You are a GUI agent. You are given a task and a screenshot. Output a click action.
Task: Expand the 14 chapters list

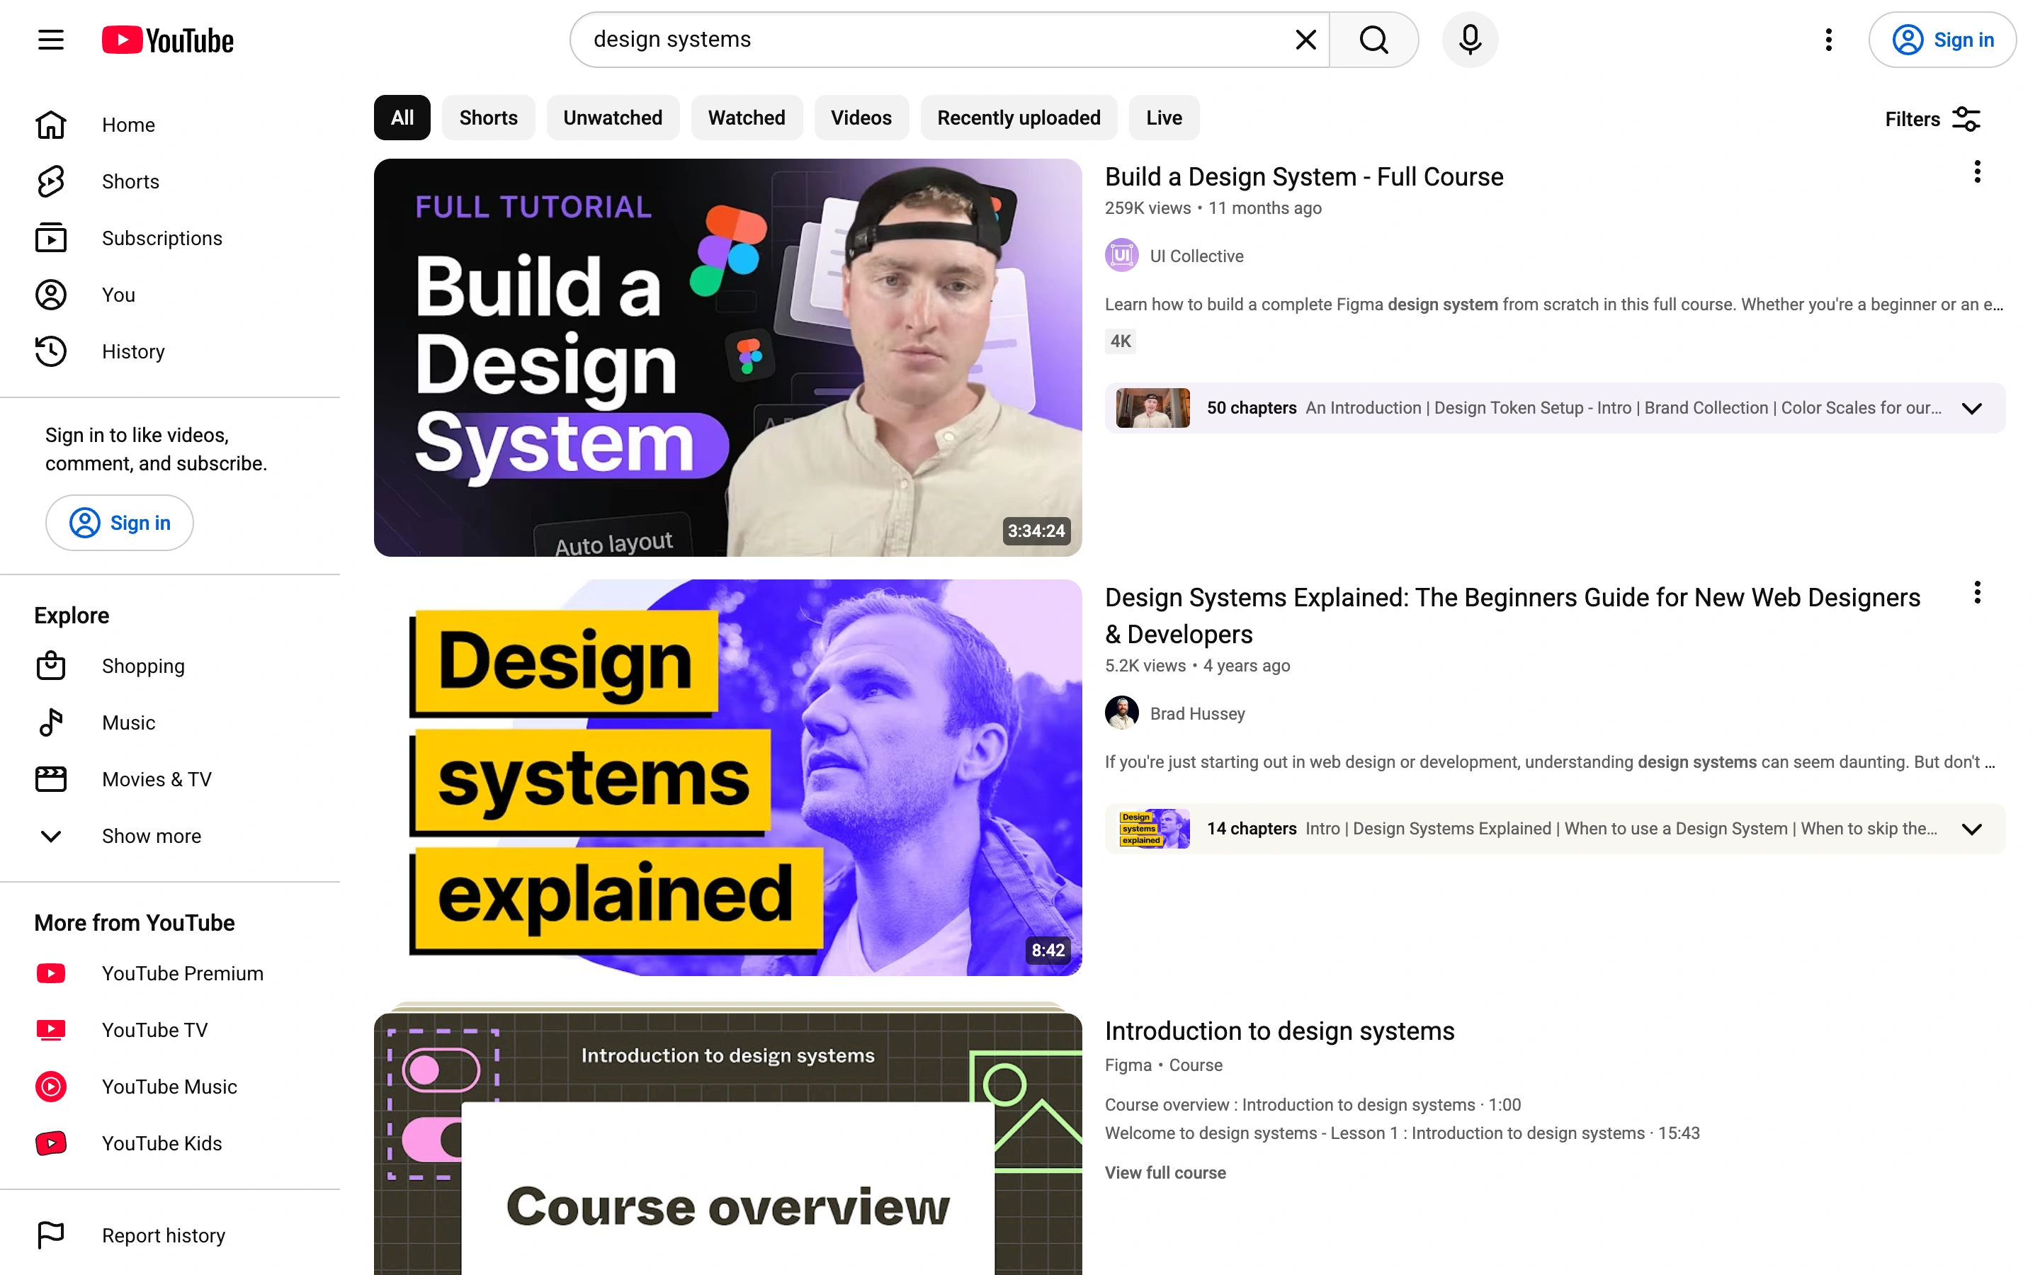tap(1972, 829)
